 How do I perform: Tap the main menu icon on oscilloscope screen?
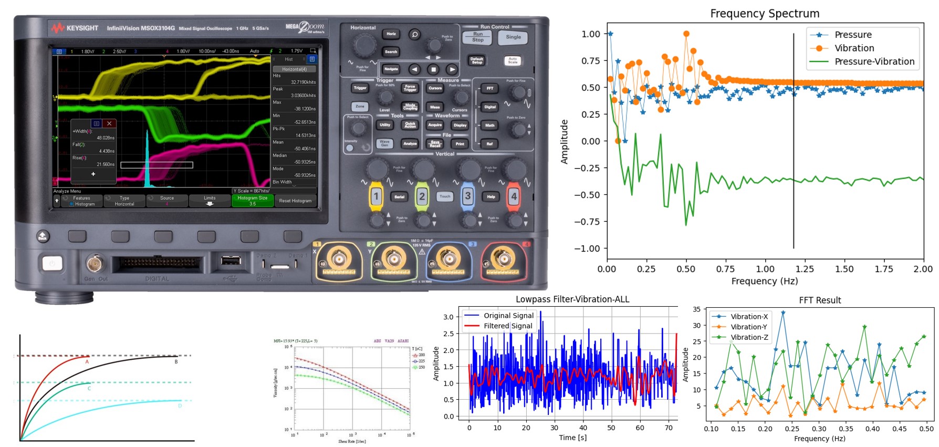59,51
